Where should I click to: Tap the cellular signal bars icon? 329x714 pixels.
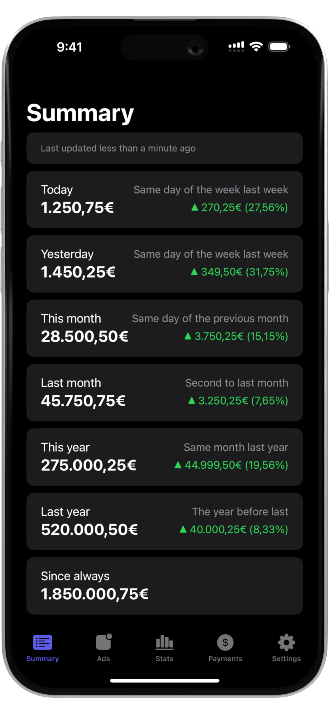pos(236,46)
